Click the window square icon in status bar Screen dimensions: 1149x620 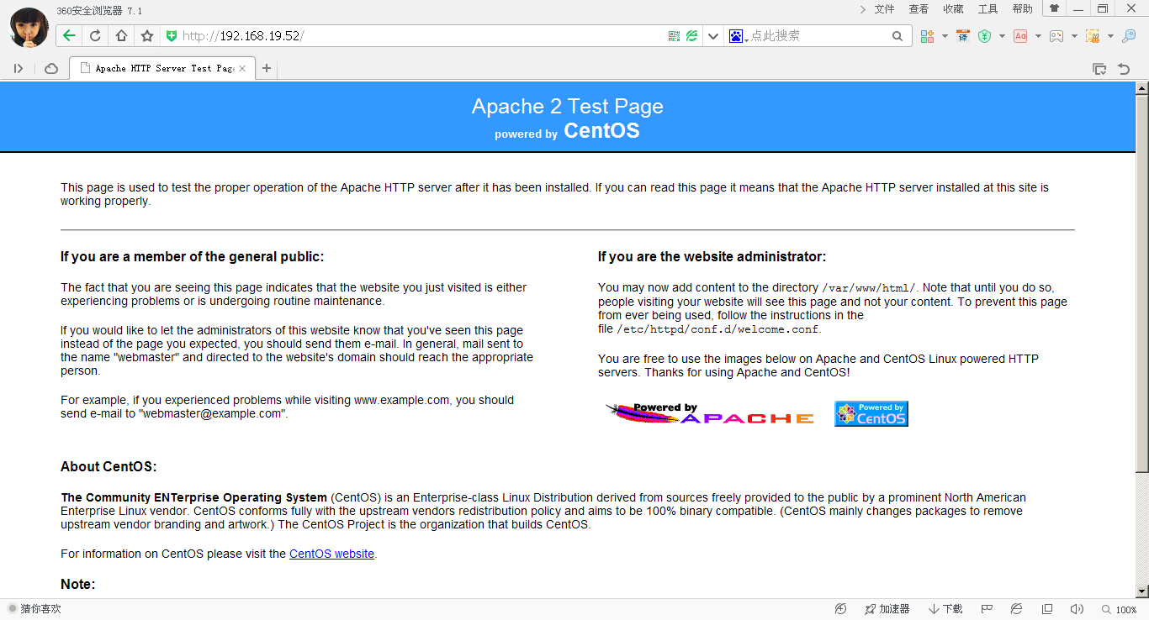1047,609
